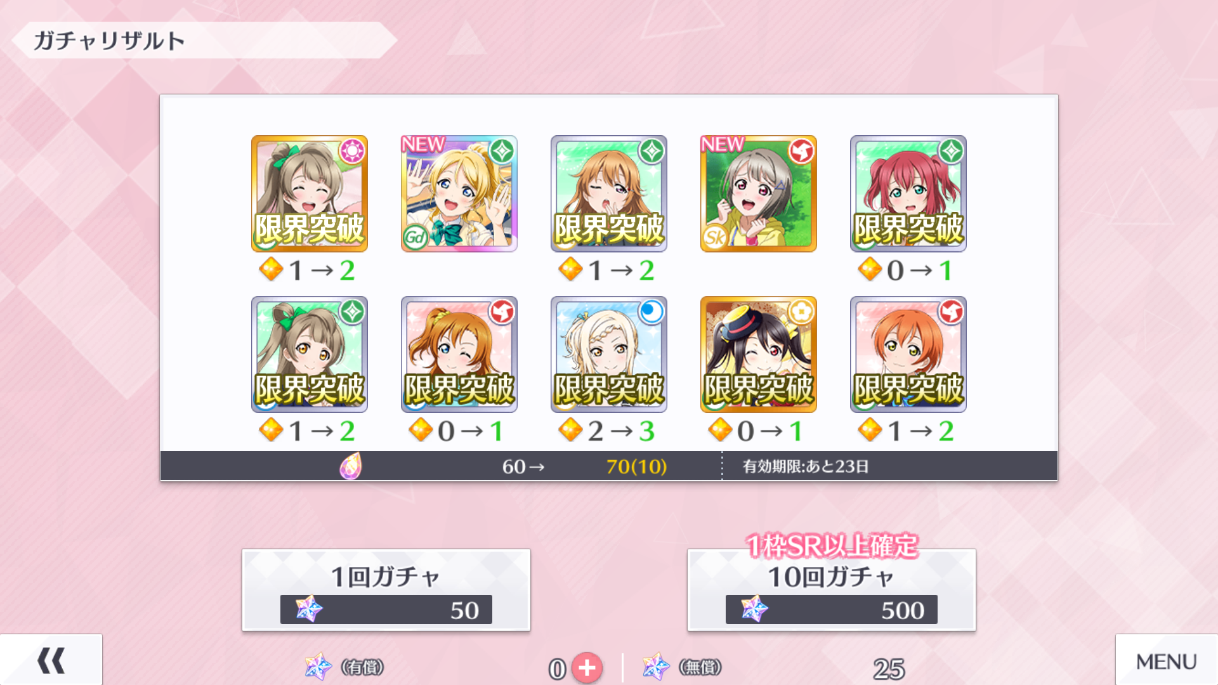Open the MENU button

coord(1166,660)
